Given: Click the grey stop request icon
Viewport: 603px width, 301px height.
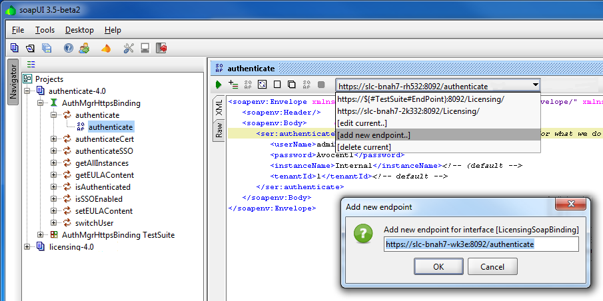Looking at the screenshot, I should click(x=321, y=84).
